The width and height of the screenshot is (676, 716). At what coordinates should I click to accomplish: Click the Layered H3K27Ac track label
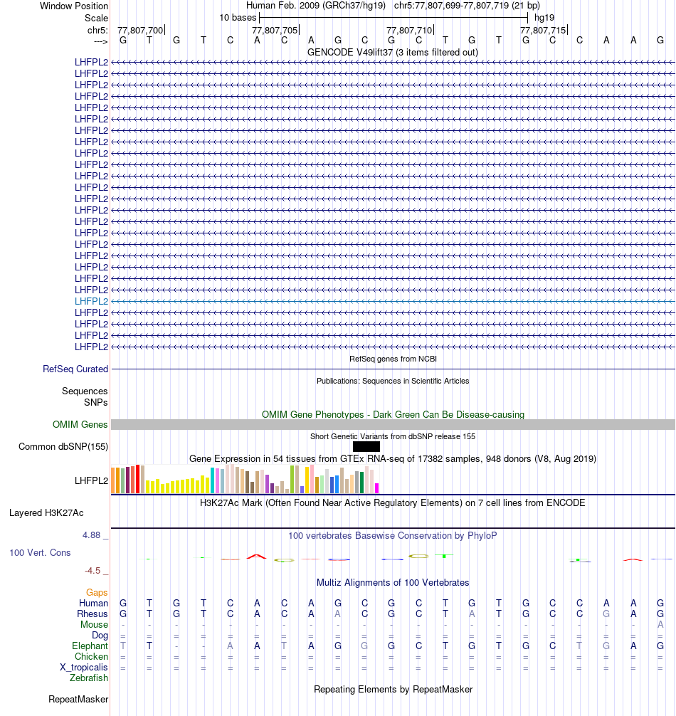point(46,512)
